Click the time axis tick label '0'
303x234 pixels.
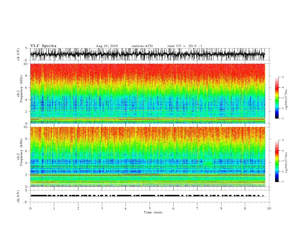[30, 208]
